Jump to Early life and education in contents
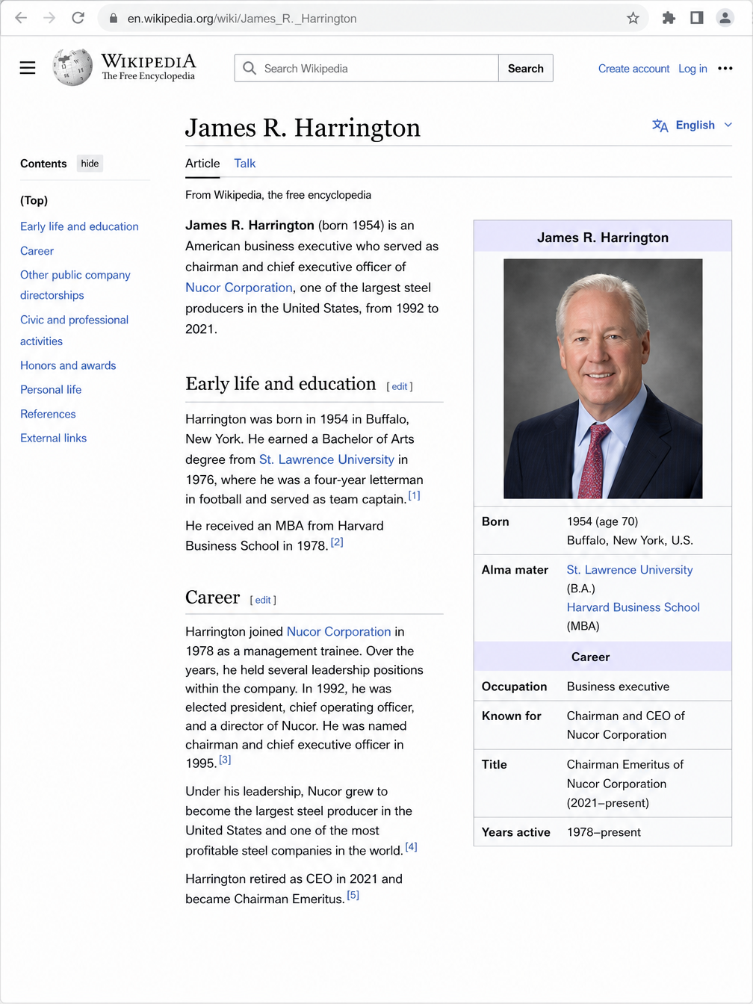Image resolution: width=753 pixels, height=1004 pixels. point(79,226)
